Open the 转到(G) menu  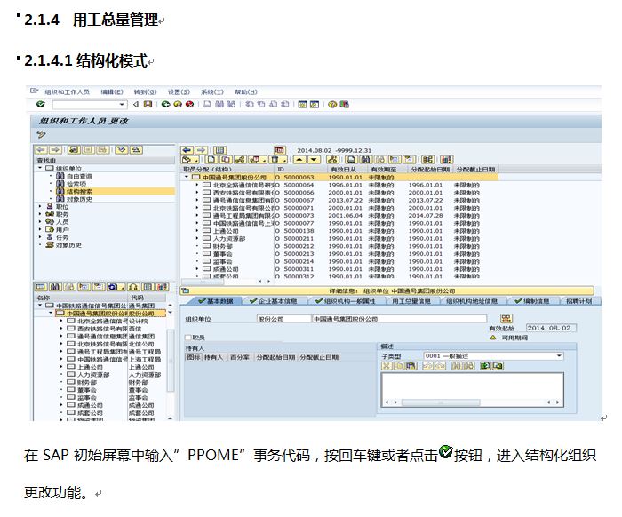tap(145, 92)
